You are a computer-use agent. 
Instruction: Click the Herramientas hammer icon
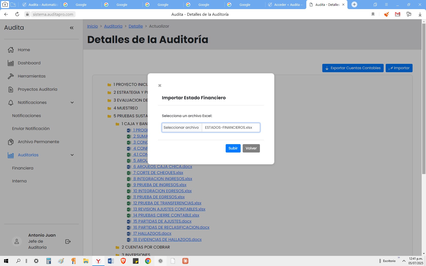click(x=11, y=76)
